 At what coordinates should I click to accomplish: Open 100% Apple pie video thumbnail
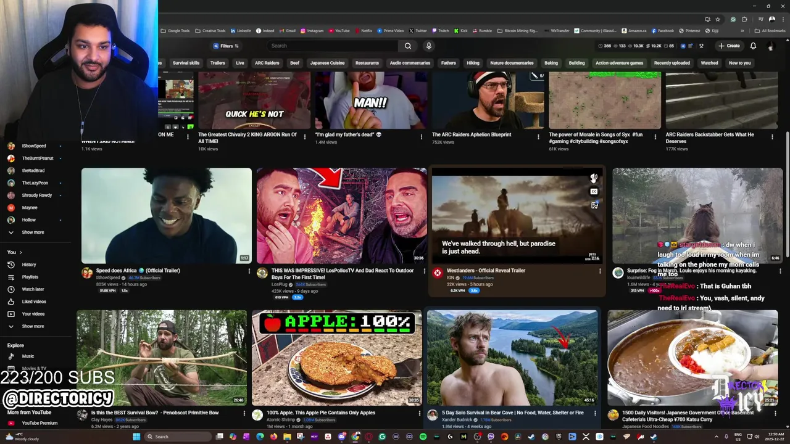(337, 358)
